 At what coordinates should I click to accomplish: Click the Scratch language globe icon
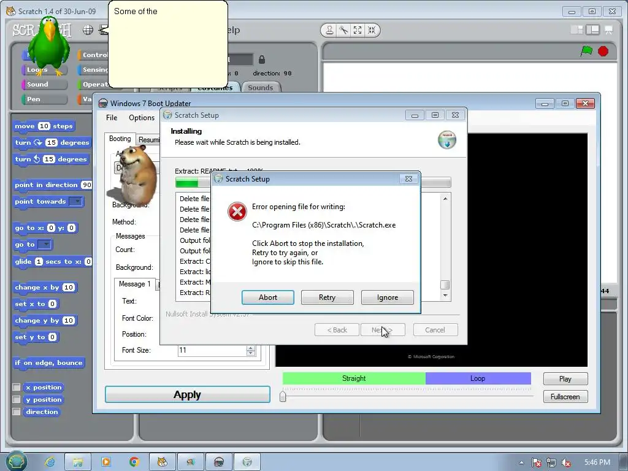[88, 29]
